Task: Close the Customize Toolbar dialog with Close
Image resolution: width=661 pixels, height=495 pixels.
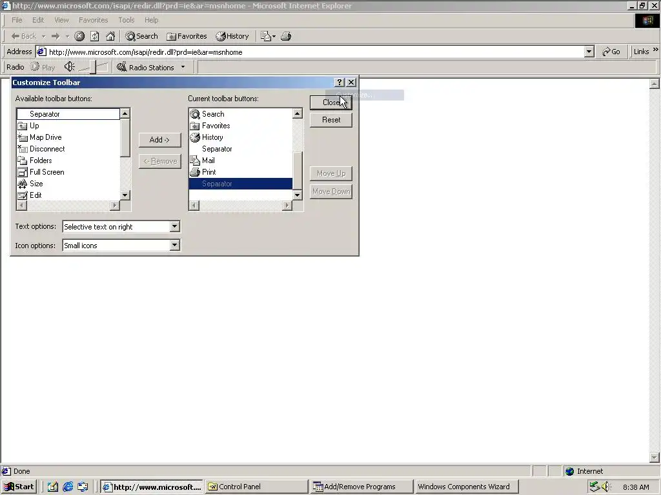Action: pyautogui.click(x=331, y=102)
